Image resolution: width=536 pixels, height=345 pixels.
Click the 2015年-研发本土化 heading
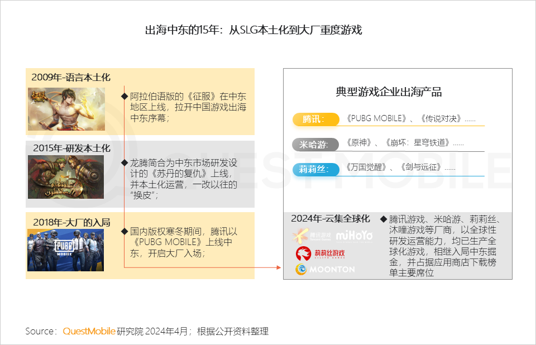(x=71, y=148)
